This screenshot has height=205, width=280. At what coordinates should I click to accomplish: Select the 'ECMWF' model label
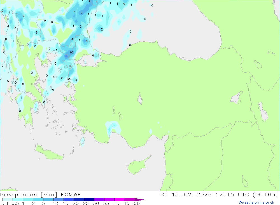click(x=71, y=194)
